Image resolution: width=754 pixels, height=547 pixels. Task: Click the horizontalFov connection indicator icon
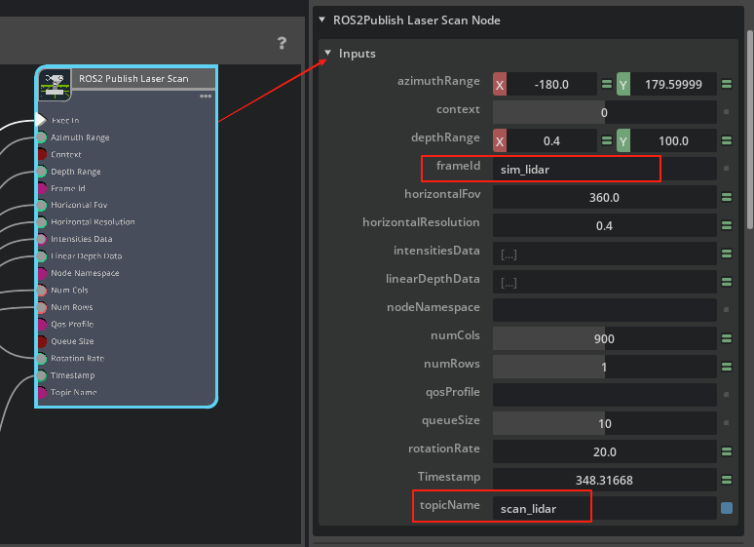point(727,197)
